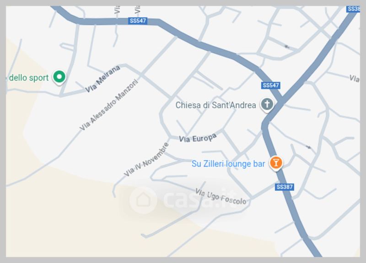Click the Chiesa di Sant'Andea church cross icon
366x263 pixels.
click(267, 105)
